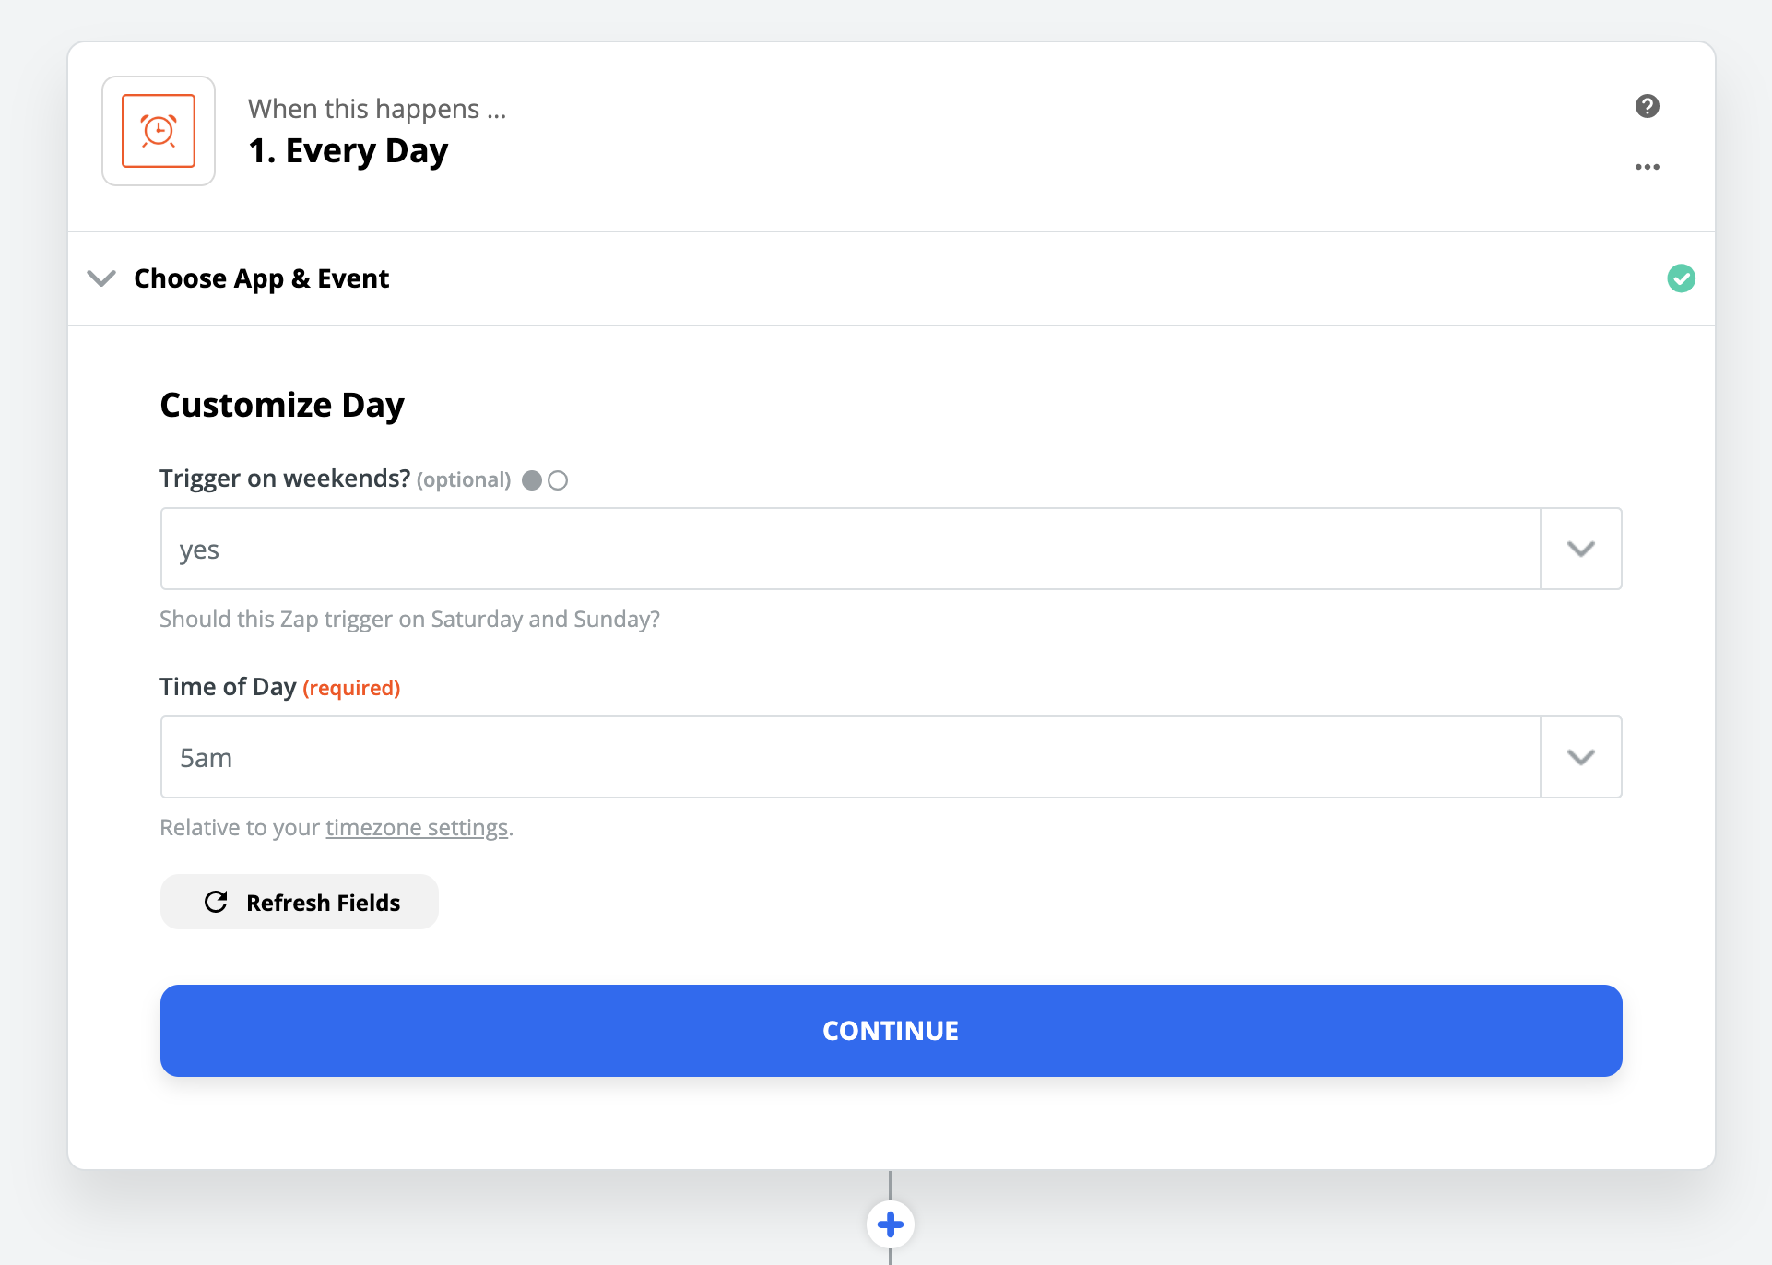Click the Time of Day field showing "5am"
Image resolution: width=1772 pixels, height=1265 pixels.
coord(848,758)
